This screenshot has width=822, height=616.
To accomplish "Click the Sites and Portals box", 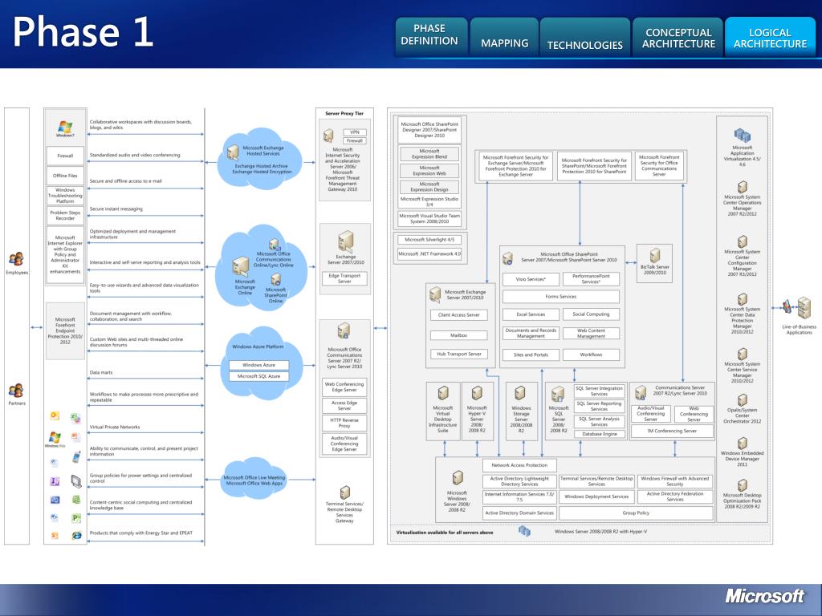I will 531,355.
